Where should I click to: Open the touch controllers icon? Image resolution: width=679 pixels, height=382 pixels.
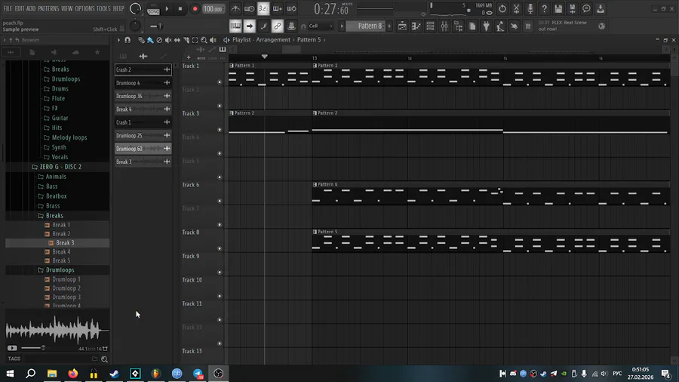pyautogui.click(x=514, y=26)
